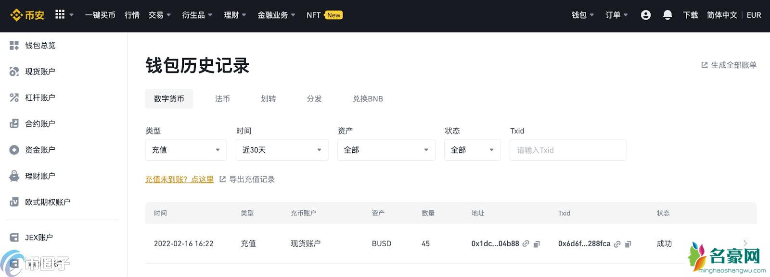Screen dimensions: 770x277
Task: Open the Txid link icon for 0x6d6f...288fca
Action: [617, 244]
